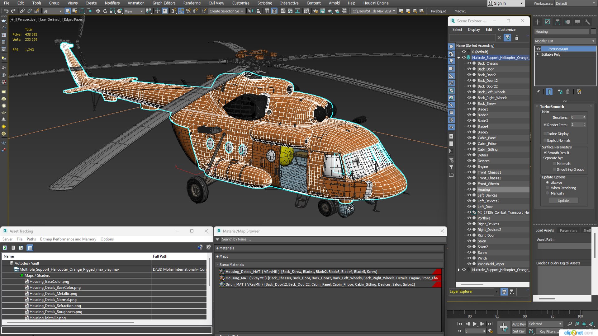Click the Set Key button
Image resolution: width=598 pixels, height=336 pixels.
click(x=519, y=331)
